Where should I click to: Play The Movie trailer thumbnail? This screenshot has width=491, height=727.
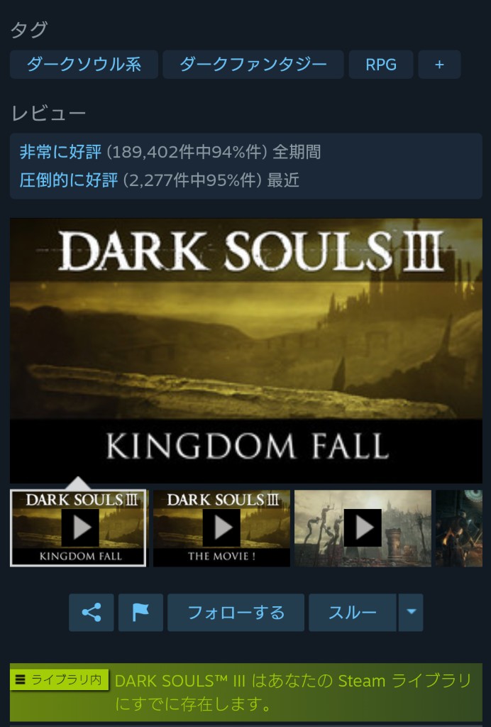(x=221, y=528)
